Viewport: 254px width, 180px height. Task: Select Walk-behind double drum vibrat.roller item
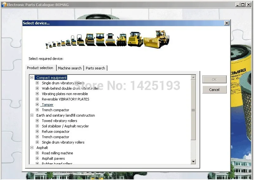[x=70, y=88]
